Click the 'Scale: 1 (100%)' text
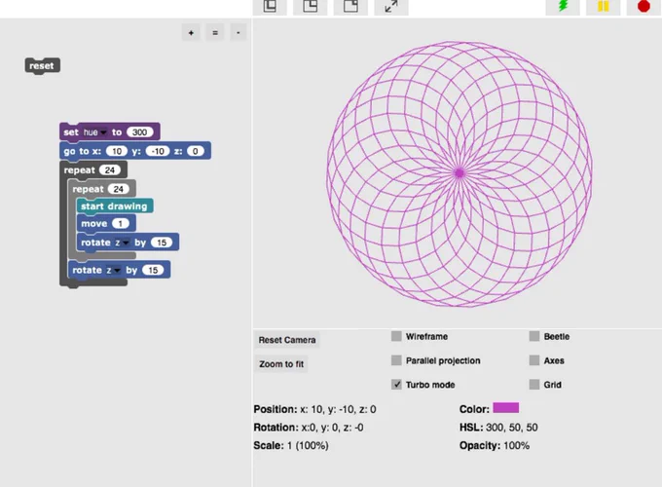 click(x=291, y=446)
